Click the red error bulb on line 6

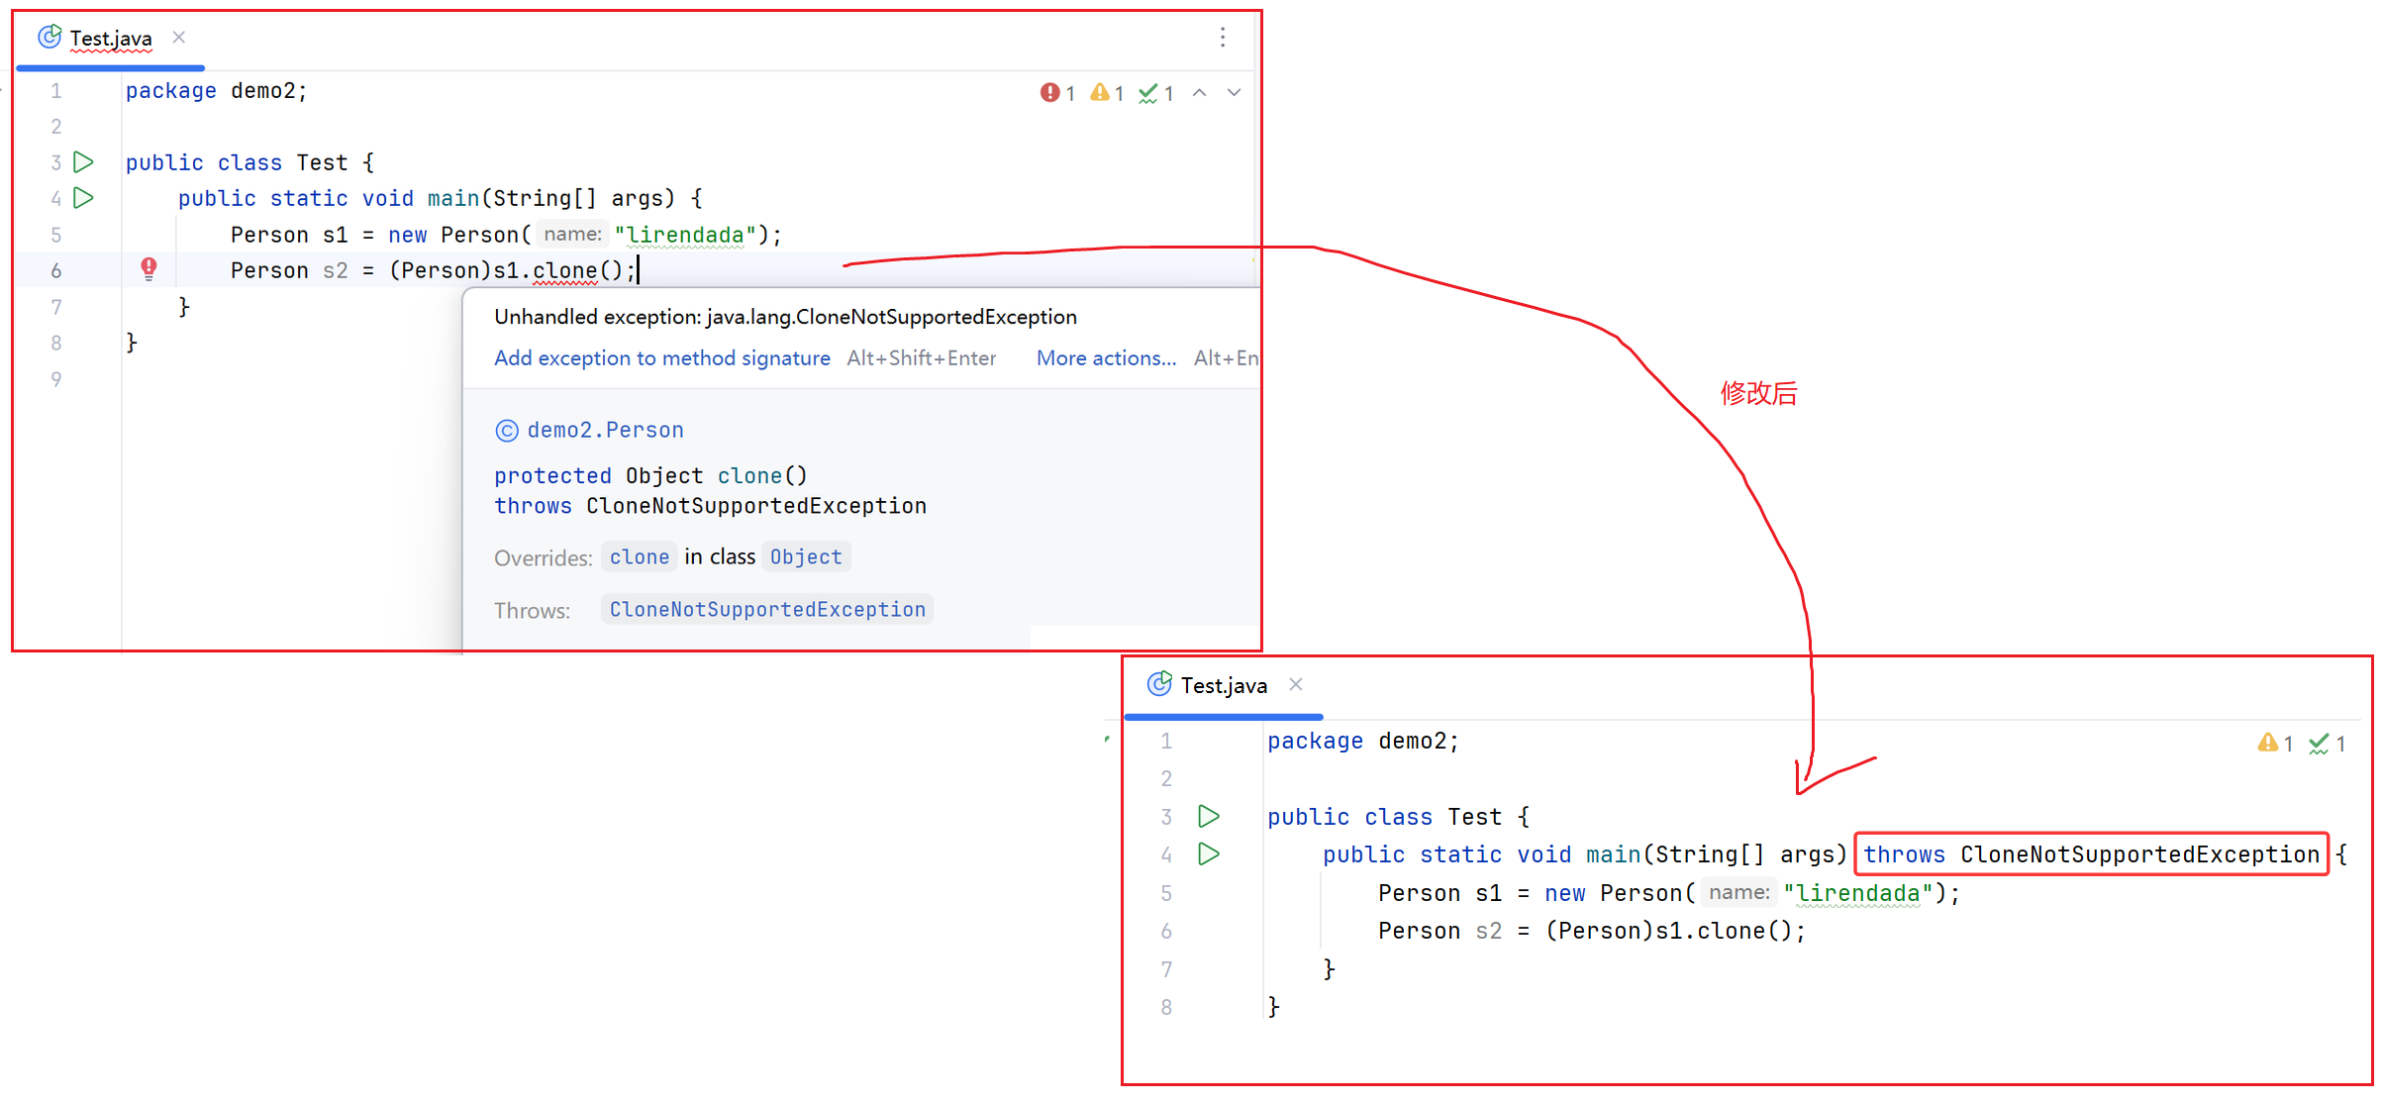point(149,268)
